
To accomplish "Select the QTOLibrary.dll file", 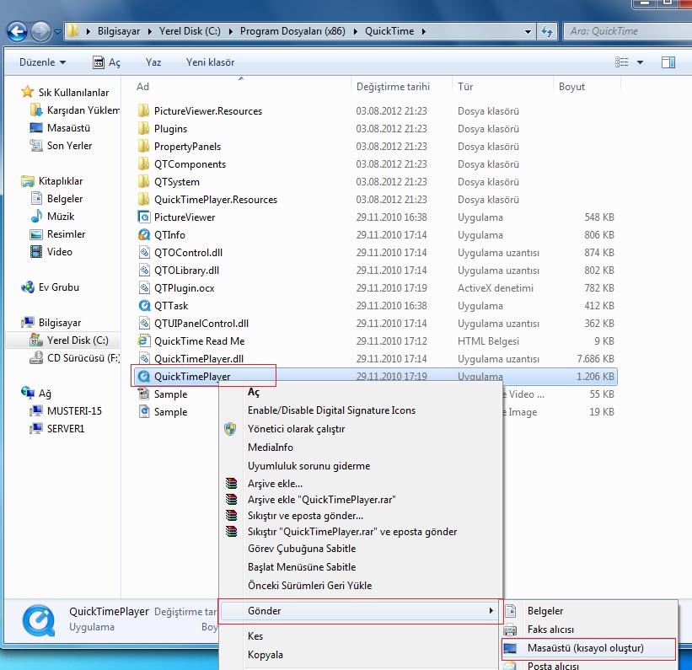I will click(x=186, y=271).
